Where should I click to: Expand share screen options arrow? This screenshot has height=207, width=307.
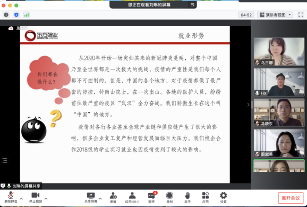(x=100, y=199)
